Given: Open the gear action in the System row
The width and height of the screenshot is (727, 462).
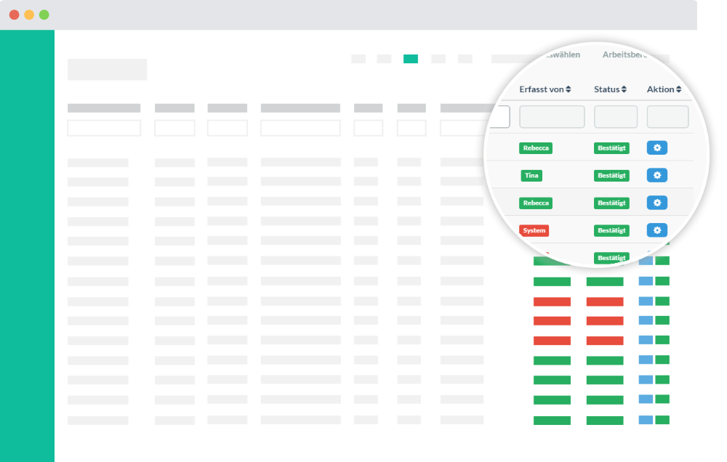Looking at the screenshot, I should click(x=656, y=230).
